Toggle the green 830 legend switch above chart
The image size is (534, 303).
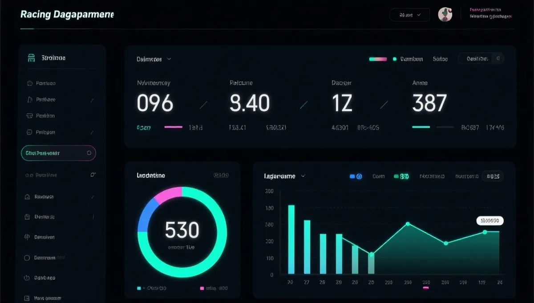(x=401, y=176)
